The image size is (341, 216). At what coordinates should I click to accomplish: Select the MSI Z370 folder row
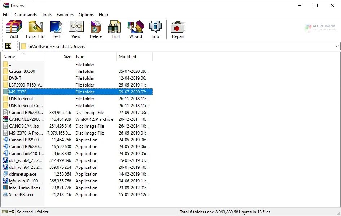pos(78,92)
